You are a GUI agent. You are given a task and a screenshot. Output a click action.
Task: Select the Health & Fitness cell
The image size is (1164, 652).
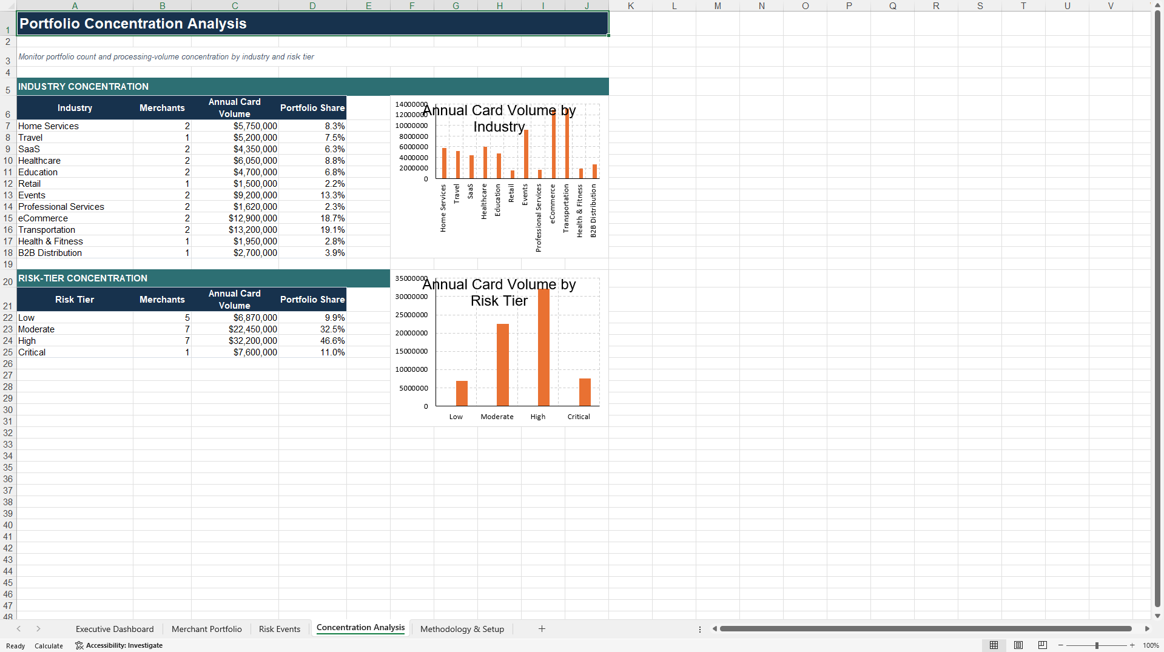pyautogui.click(x=75, y=241)
